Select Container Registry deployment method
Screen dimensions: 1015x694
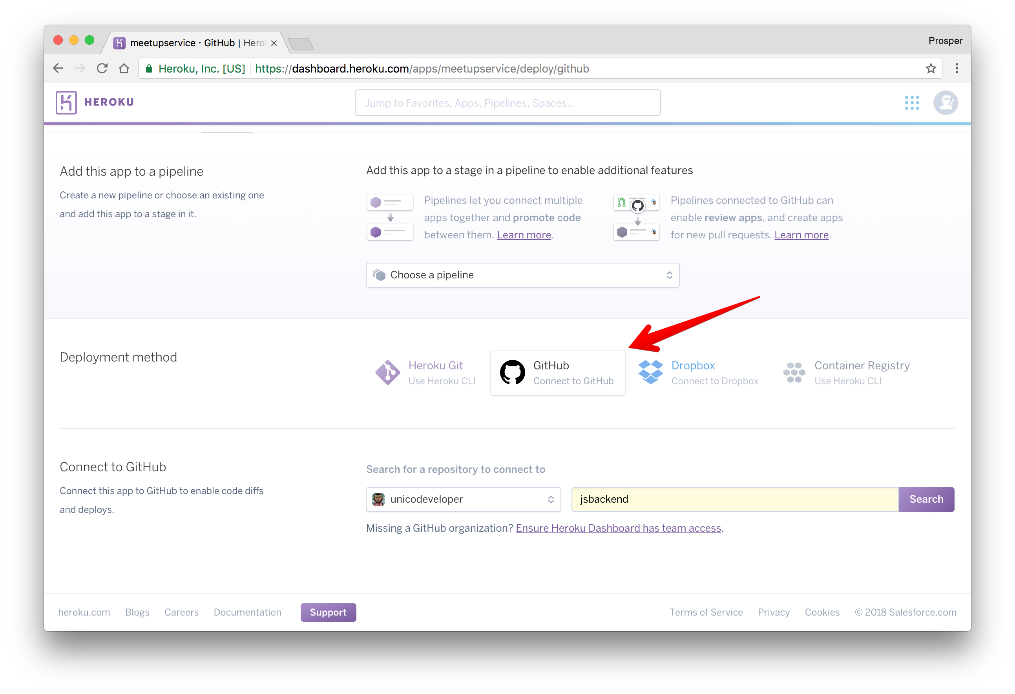tap(846, 372)
